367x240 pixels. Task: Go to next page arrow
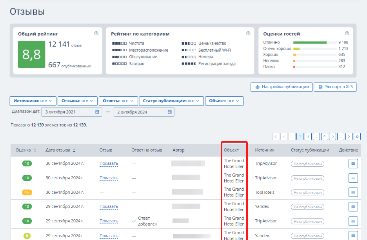[349, 137]
